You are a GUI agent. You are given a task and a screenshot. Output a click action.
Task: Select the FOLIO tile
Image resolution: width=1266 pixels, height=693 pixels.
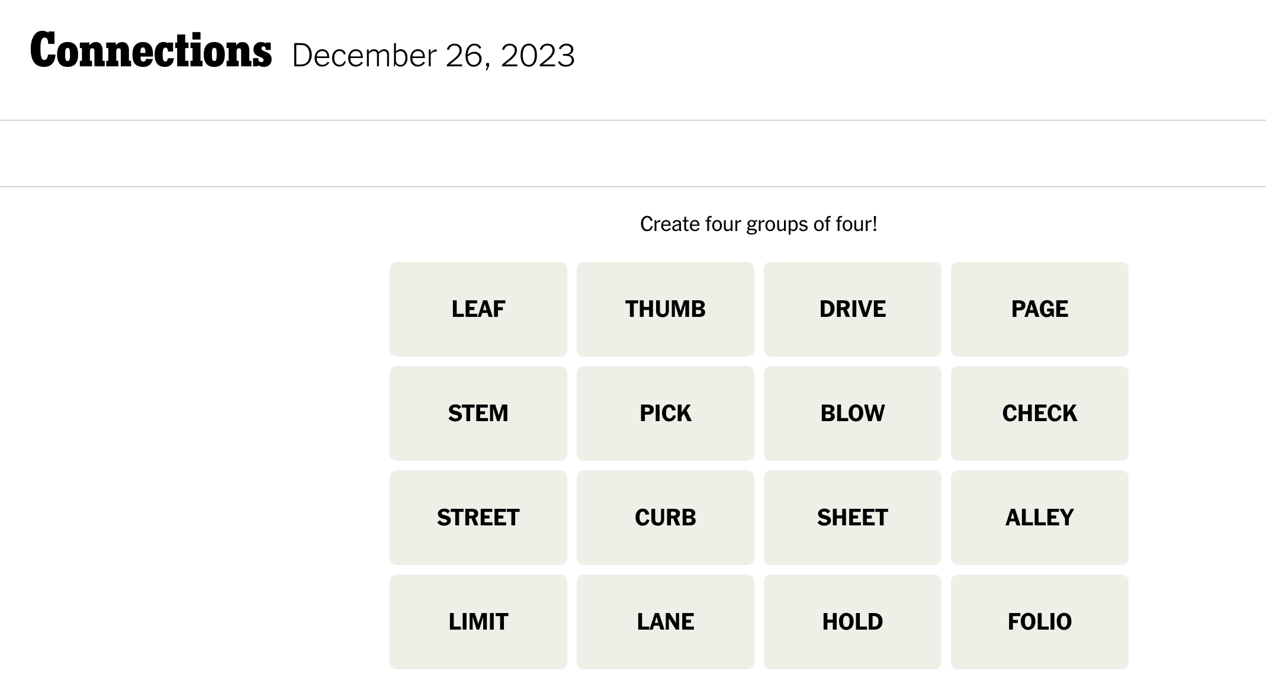click(x=1039, y=622)
